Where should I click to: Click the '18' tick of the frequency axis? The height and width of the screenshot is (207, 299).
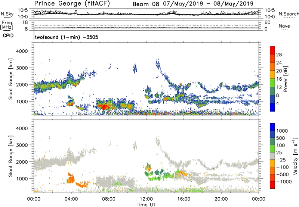coord(25,22)
